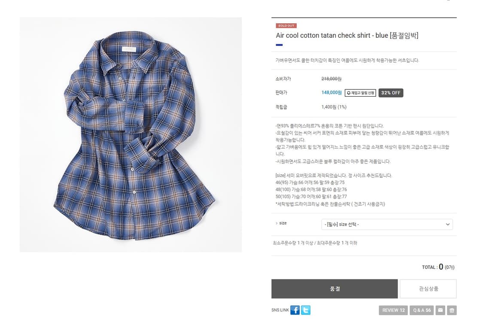Click the size dropdown chevron arrow

pyautogui.click(x=447, y=225)
